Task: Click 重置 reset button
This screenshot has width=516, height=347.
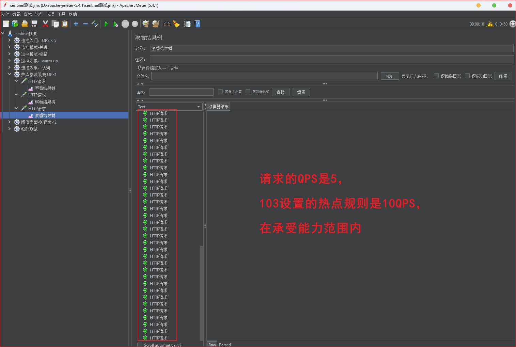Action: click(x=301, y=92)
